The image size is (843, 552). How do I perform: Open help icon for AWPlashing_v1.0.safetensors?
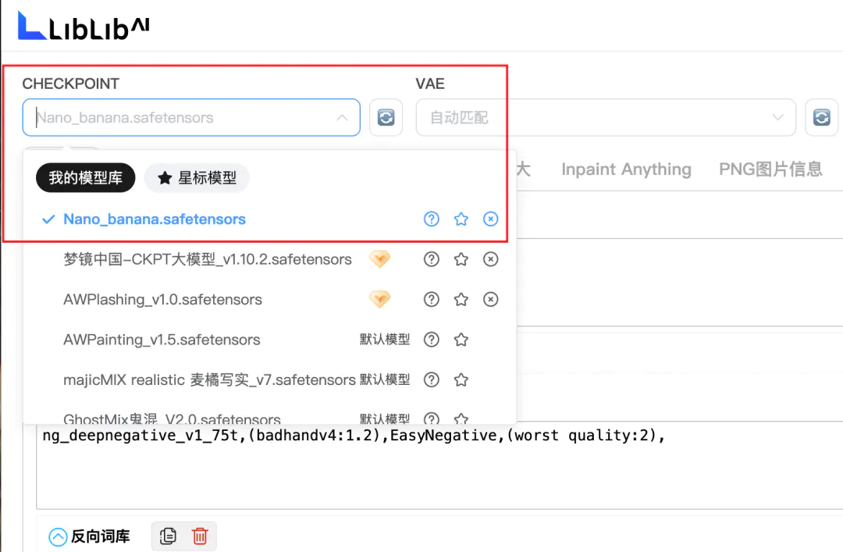pos(431,299)
